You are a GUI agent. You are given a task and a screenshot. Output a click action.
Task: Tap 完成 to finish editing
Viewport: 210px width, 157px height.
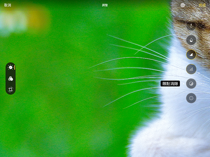click(x=202, y=5)
